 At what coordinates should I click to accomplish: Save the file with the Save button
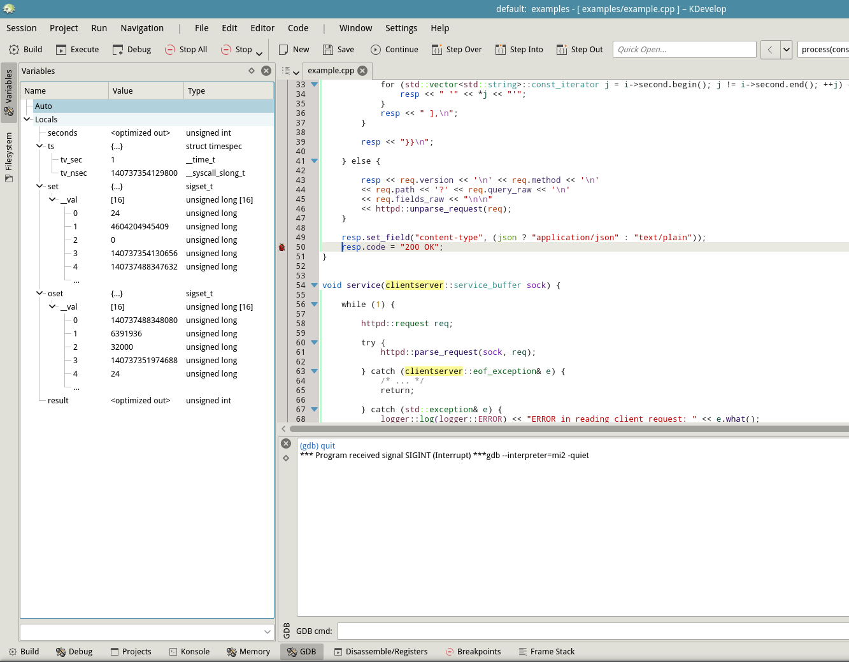pyautogui.click(x=338, y=50)
